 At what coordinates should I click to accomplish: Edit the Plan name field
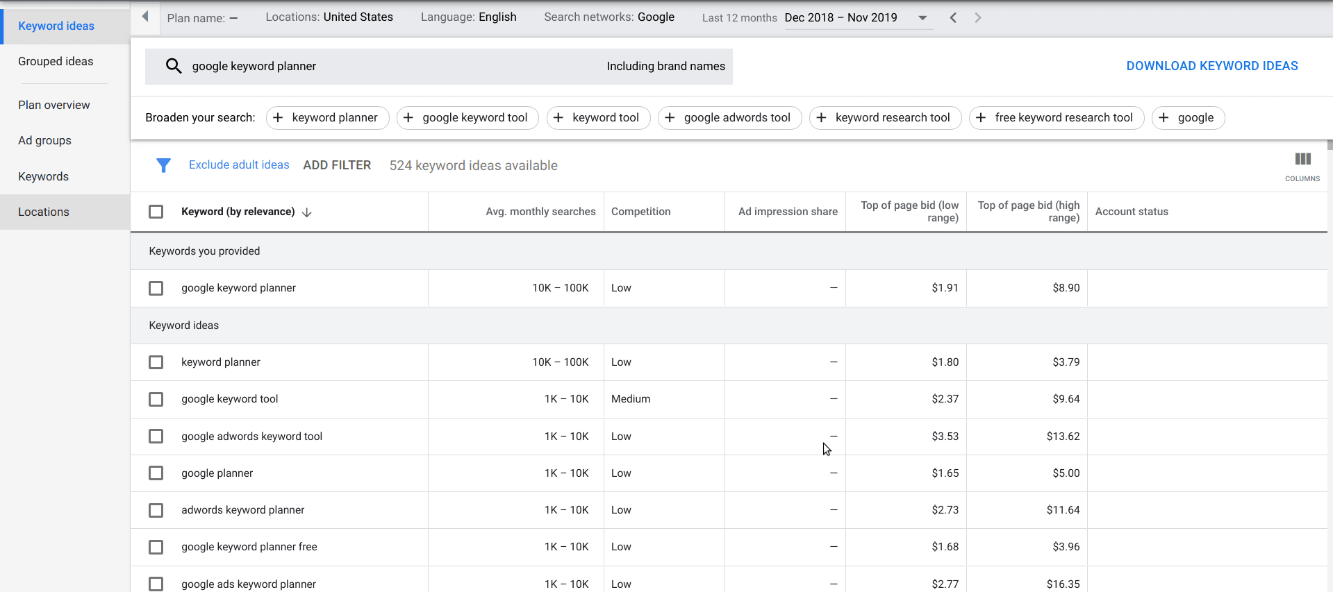pos(202,18)
